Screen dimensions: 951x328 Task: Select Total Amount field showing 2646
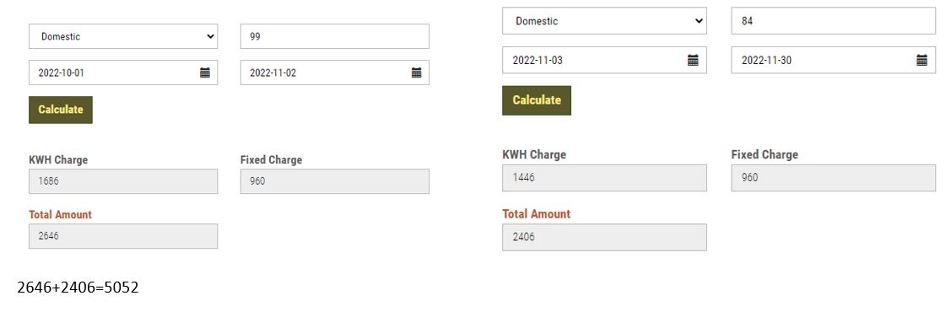click(x=123, y=236)
